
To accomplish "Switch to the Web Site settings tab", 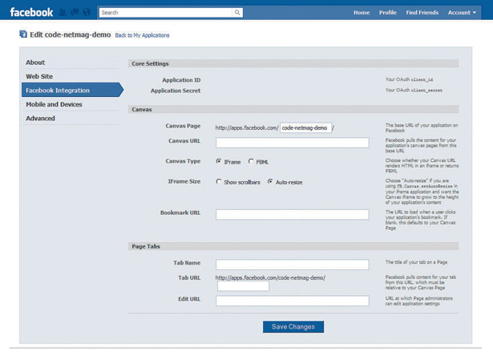I will click(71, 76).
